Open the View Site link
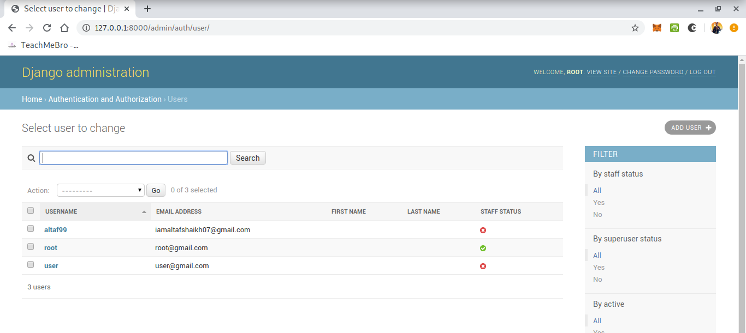The image size is (746, 333). tap(601, 72)
